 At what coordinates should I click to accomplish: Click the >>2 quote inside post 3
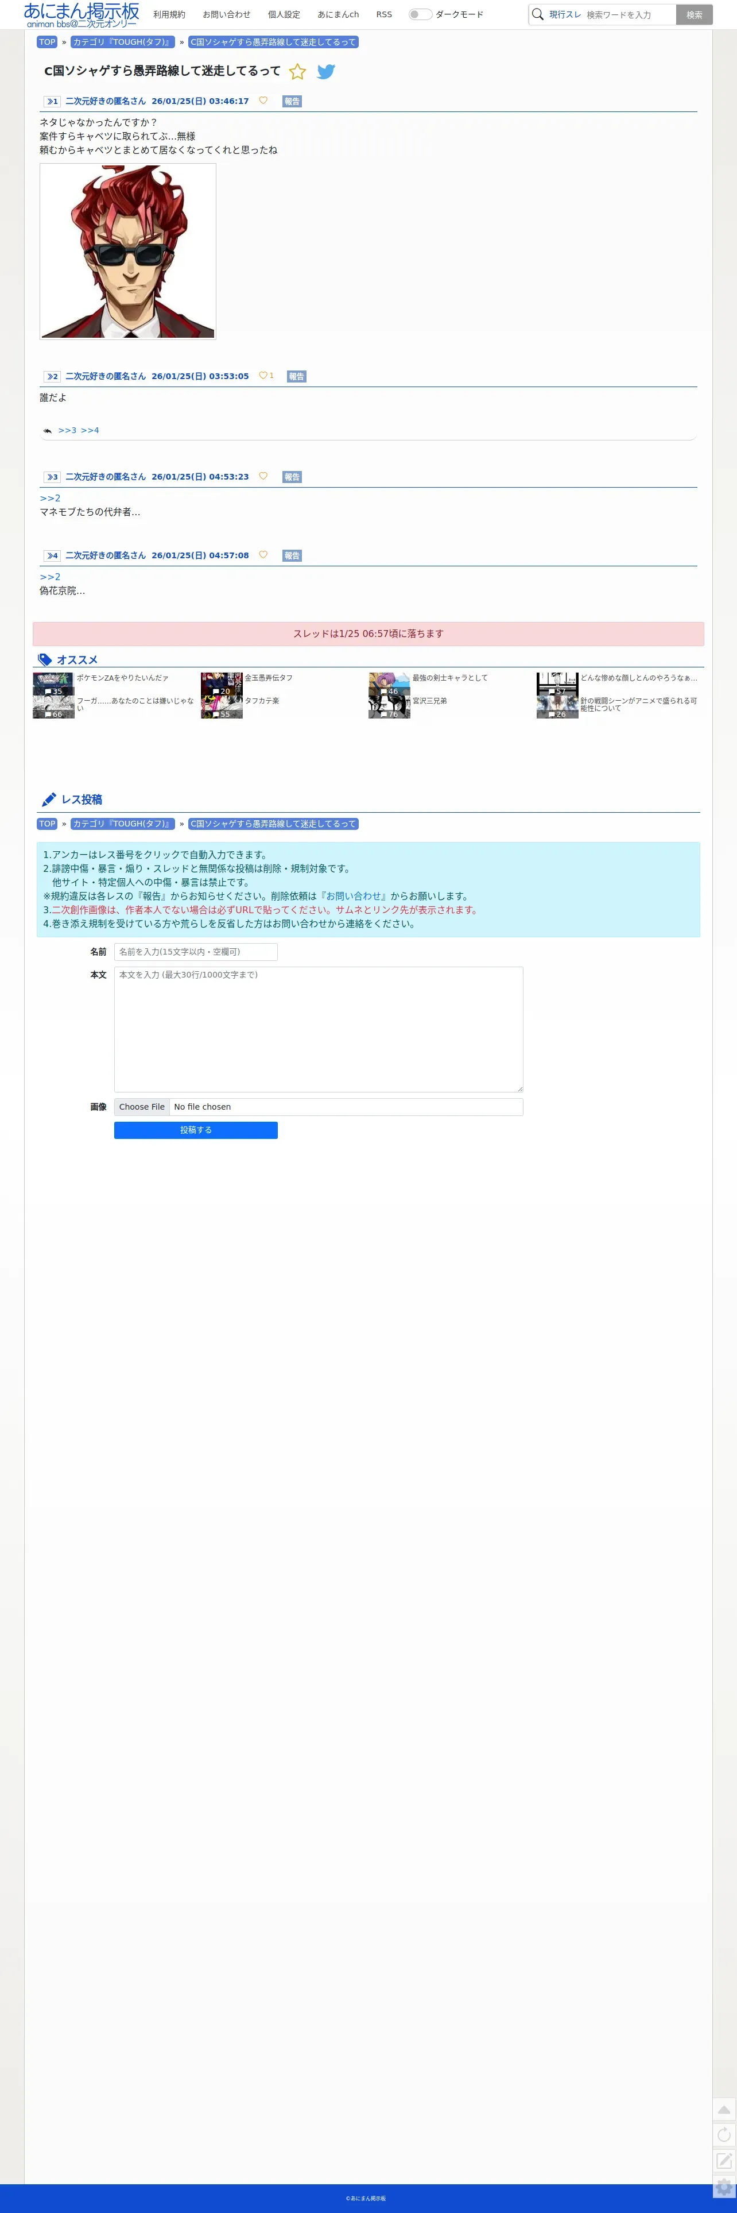point(50,499)
